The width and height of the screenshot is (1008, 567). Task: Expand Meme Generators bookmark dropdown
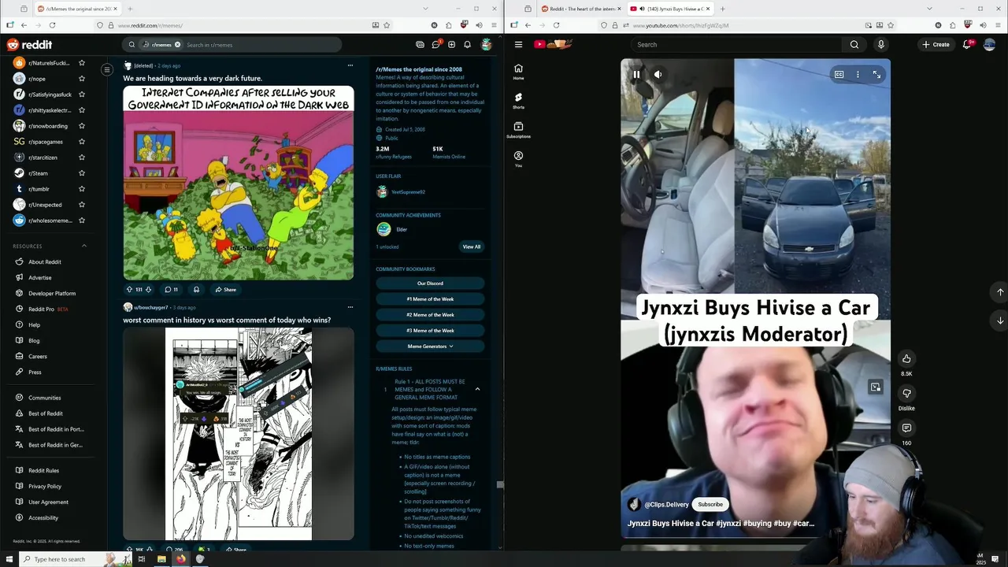coord(430,346)
